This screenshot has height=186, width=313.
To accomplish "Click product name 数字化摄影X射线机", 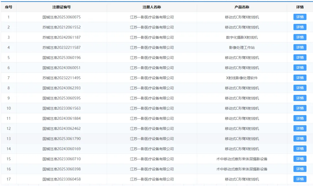I will pyautogui.click(x=242, y=37).
